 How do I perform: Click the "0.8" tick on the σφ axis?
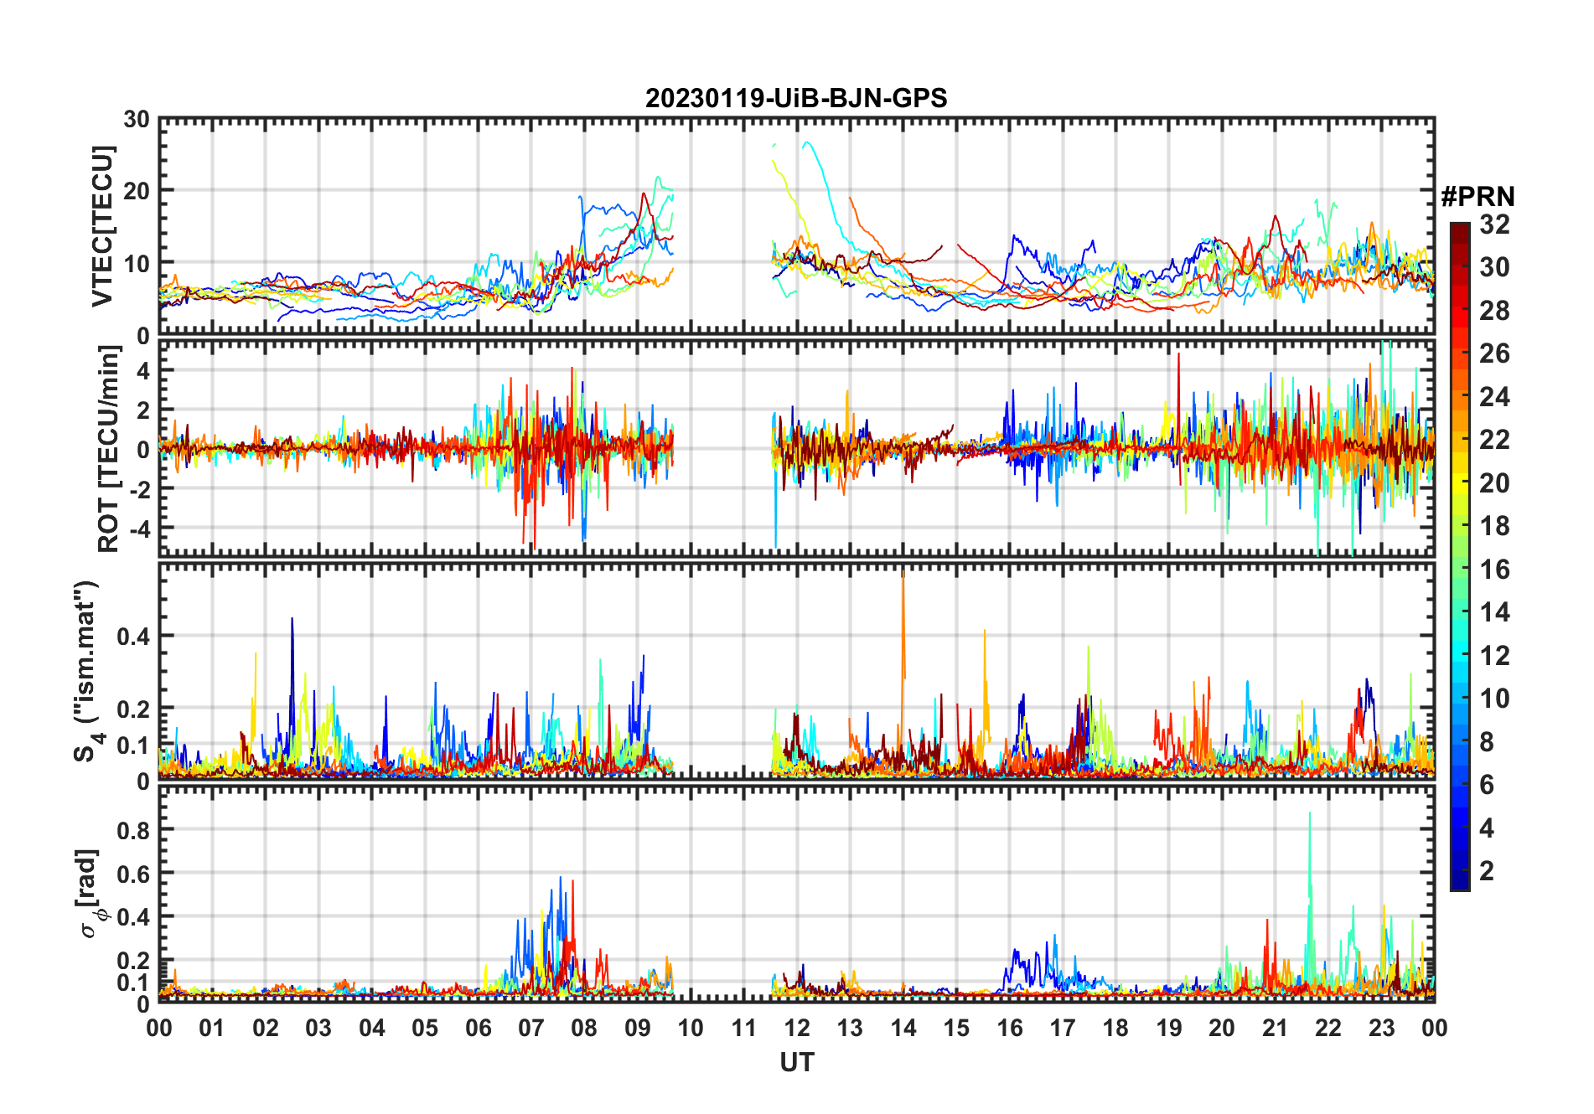click(133, 830)
